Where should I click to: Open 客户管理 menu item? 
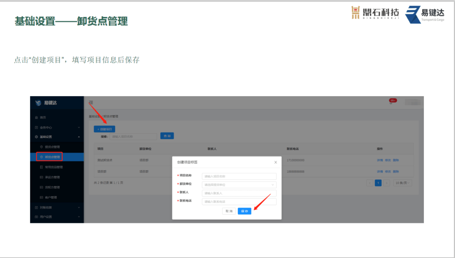[51, 198]
